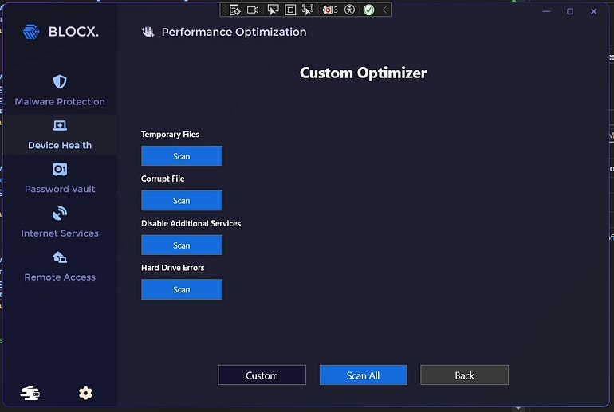Scan Disable Additional Services

[182, 245]
